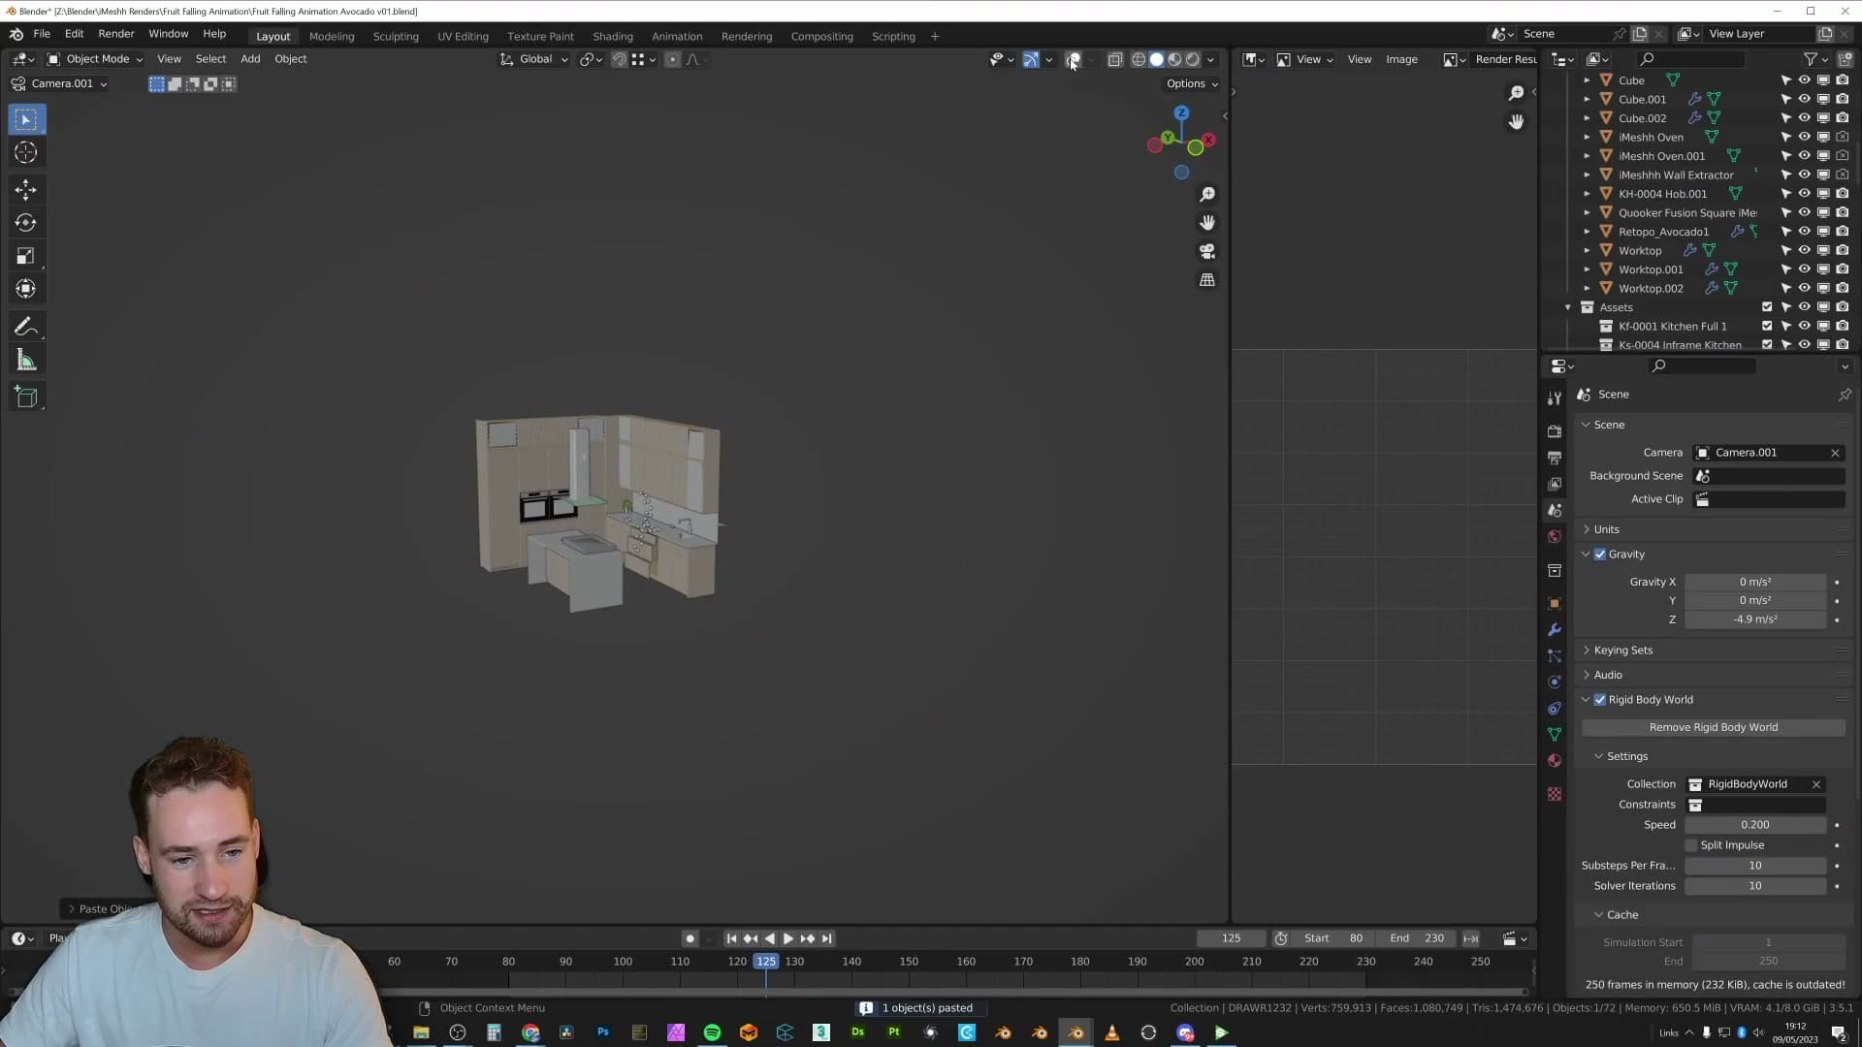Open the viewport Options dropdown
This screenshot has height=1047, width=1862.
[x=1192, y=83]
